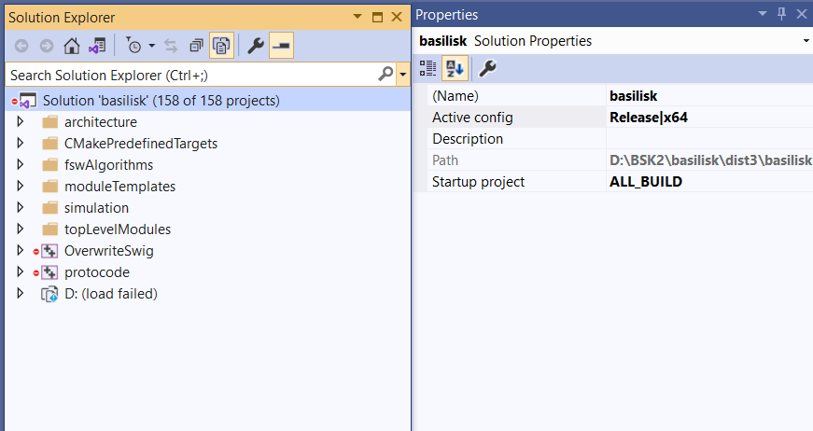Click the search magnifier icon
Image resolution: width=813 pixels, height=431 pixels.
click(385, 74)
